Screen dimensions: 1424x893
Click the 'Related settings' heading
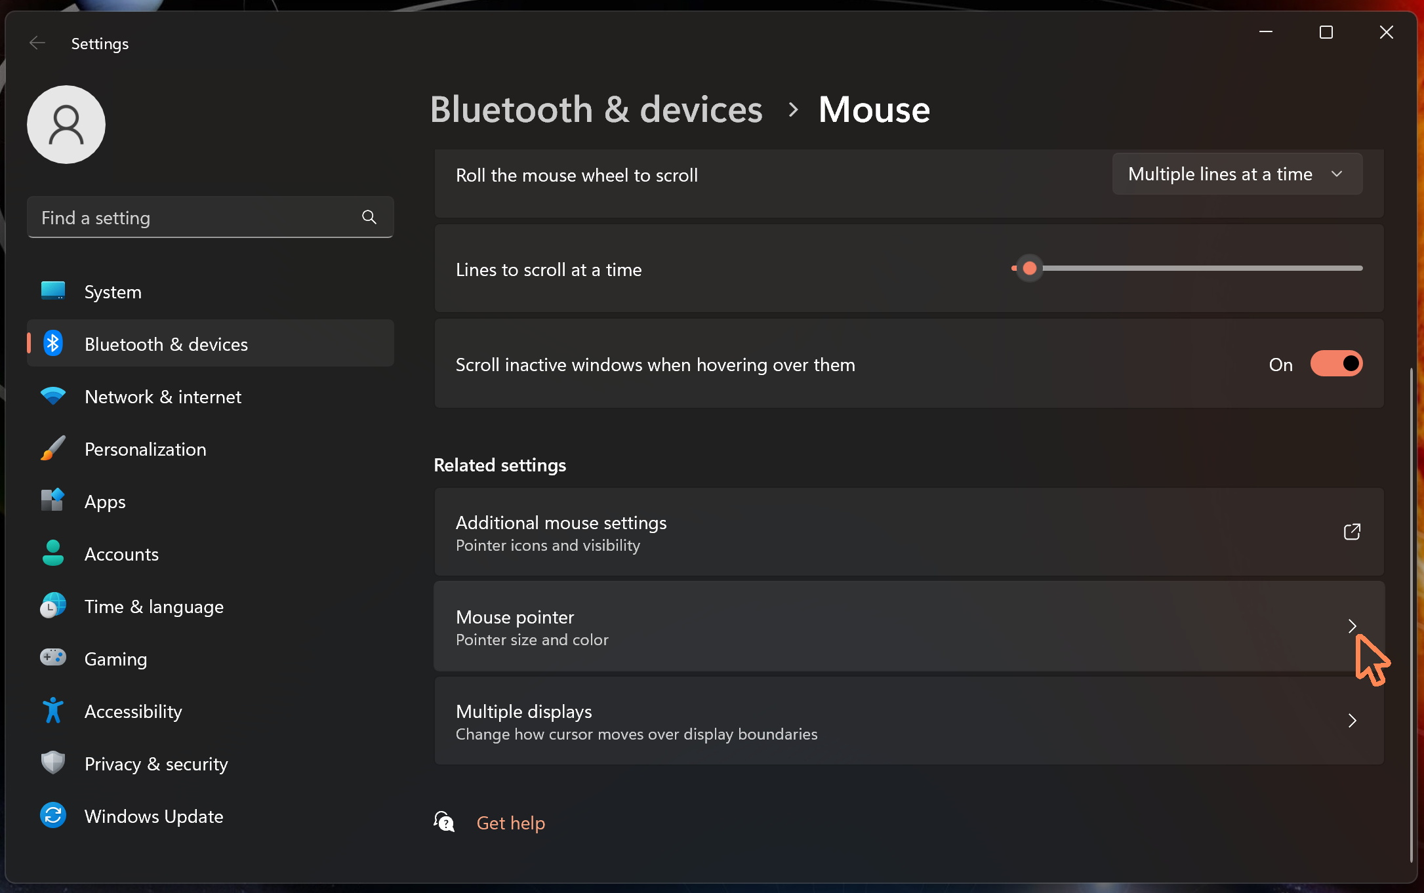point(500,465)
